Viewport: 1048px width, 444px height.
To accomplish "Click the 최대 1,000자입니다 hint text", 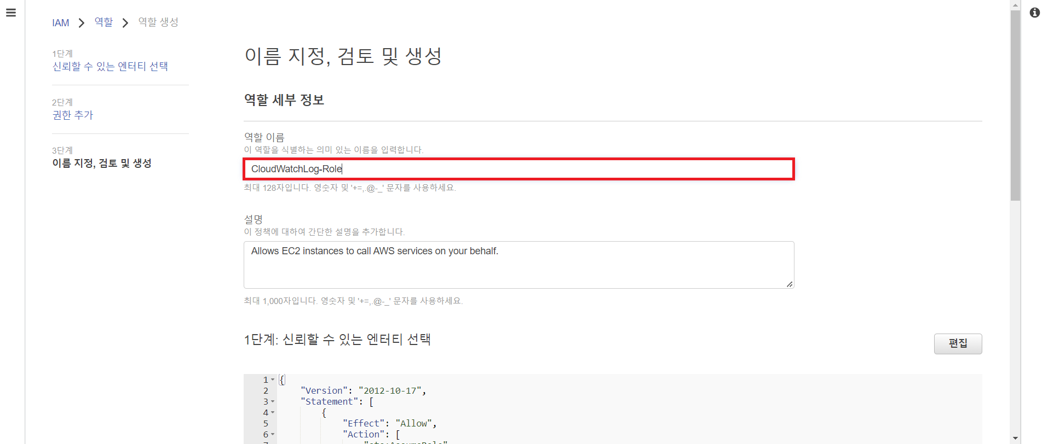I will click(x=353, y=301).
